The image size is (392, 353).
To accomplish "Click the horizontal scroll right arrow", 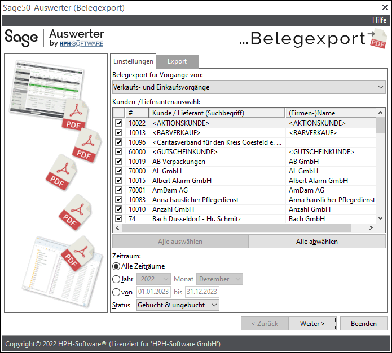I will [371, 227].
